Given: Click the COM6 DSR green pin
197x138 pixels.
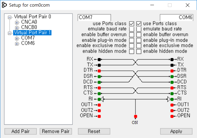Looking at the screenshot, I should coord(172,77).
